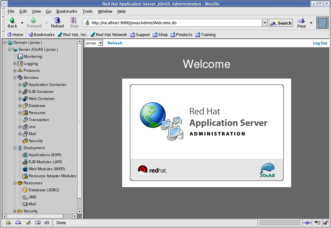Collapse the Services tree node
Viewport: 331px width, 228px height.
click(15, 78)
